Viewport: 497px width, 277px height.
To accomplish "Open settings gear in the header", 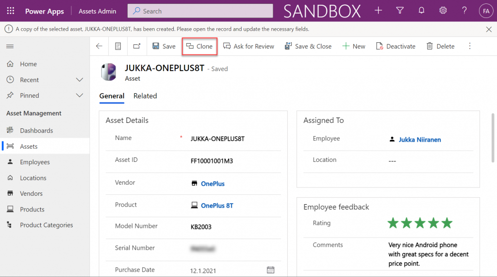I will [443, 11].
